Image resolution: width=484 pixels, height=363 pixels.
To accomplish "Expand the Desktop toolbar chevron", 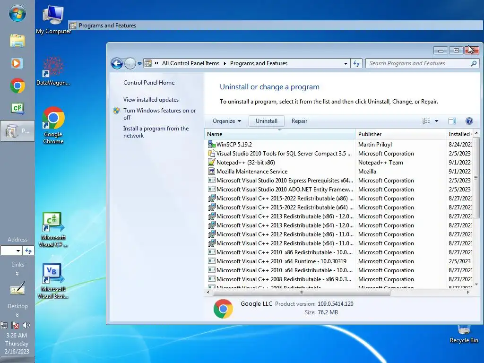I will (17, 315).
